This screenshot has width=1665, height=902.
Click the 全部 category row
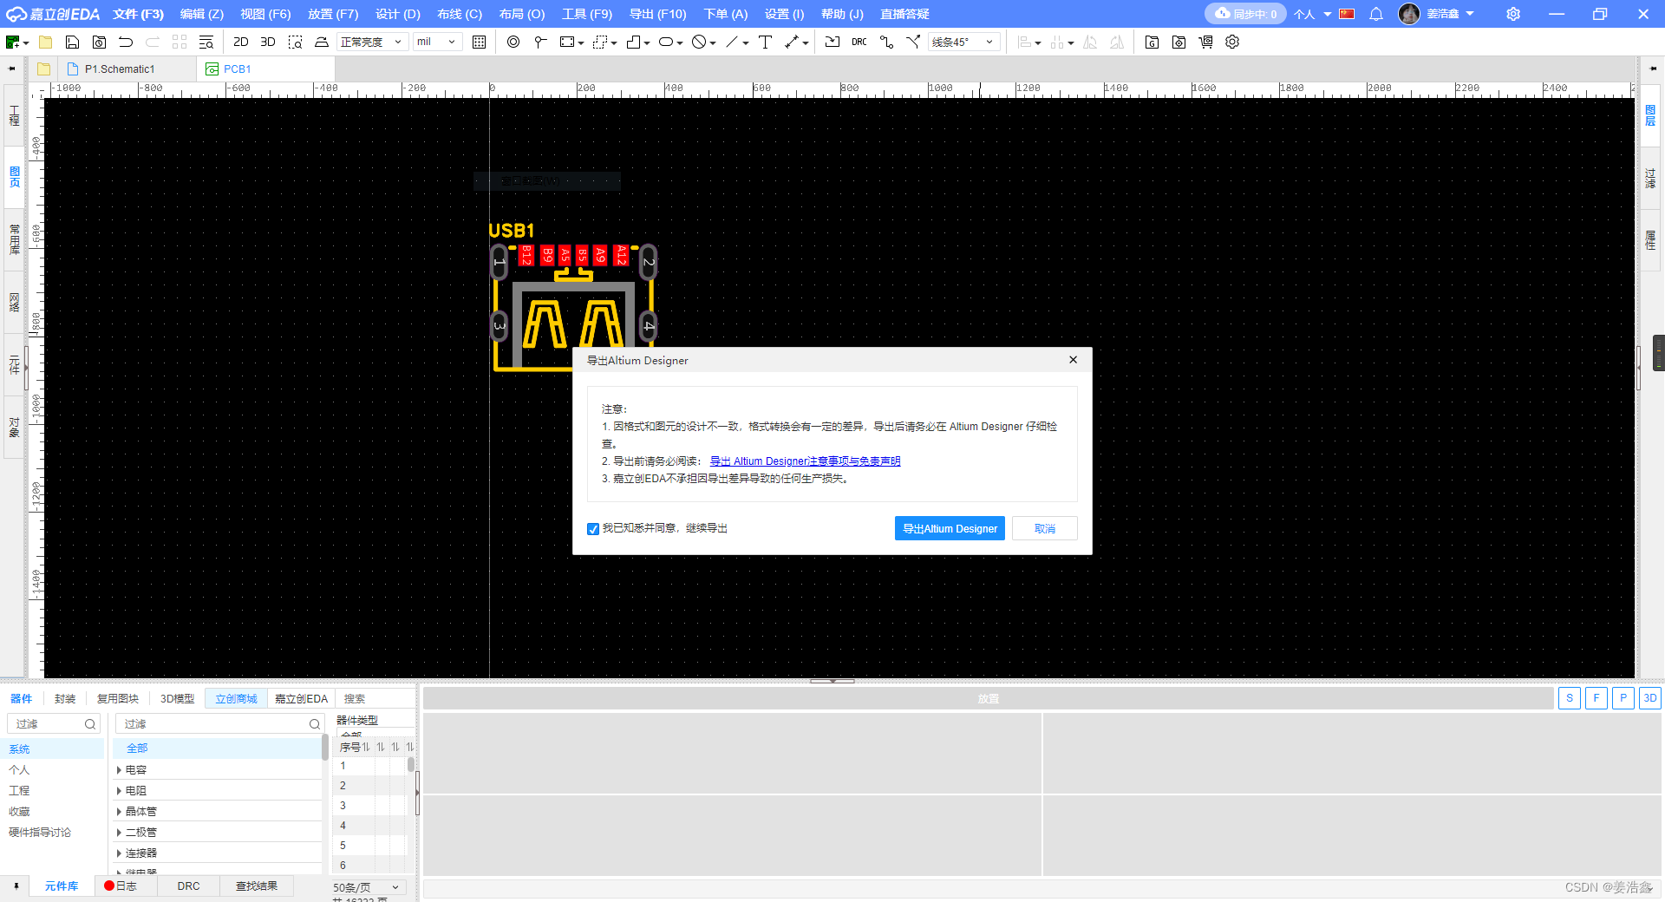217,748
